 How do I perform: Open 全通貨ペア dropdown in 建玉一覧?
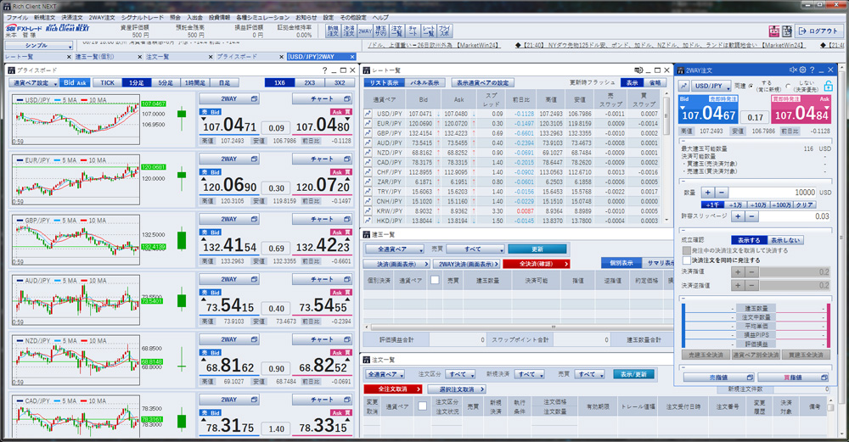coord(394,249)
